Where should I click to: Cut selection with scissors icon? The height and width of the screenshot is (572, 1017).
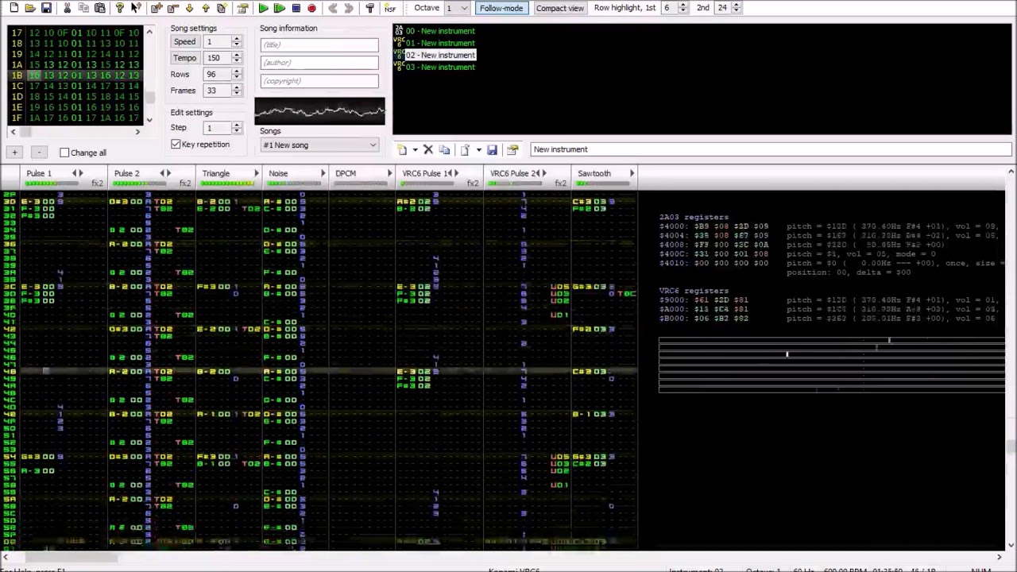[x=67, y=8]
